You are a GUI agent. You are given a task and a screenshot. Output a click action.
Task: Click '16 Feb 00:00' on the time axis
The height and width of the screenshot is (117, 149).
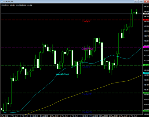[113, 116]
